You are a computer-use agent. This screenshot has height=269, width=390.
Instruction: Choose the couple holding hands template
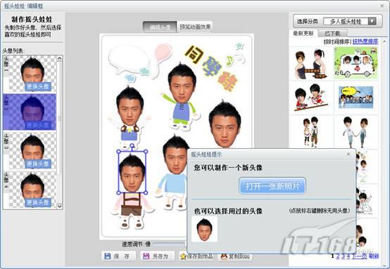click(356, 132)
